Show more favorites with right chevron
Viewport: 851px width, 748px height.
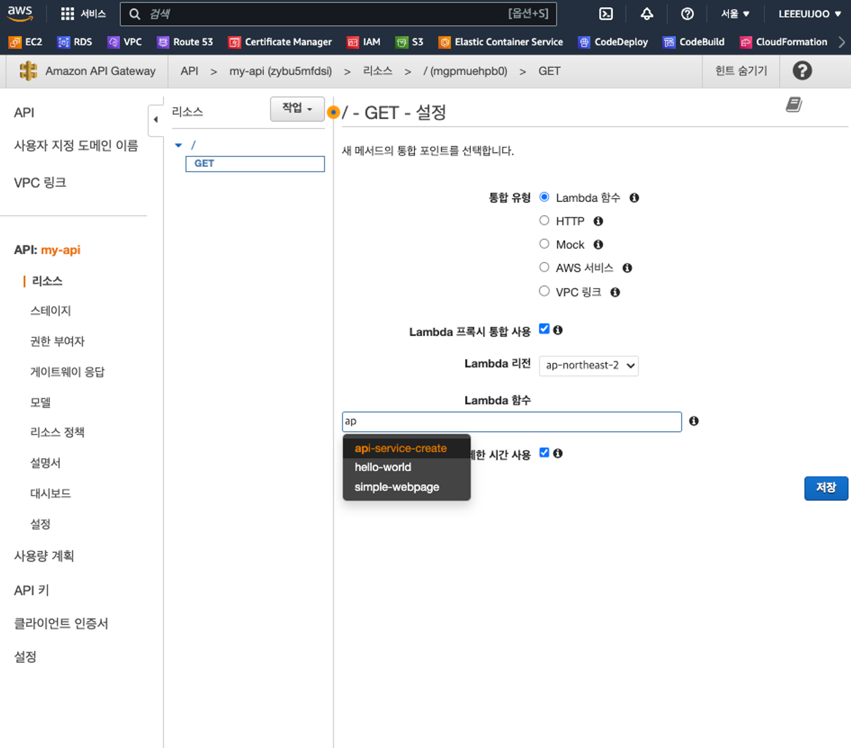pyautogui.click(x=841, y=42)
